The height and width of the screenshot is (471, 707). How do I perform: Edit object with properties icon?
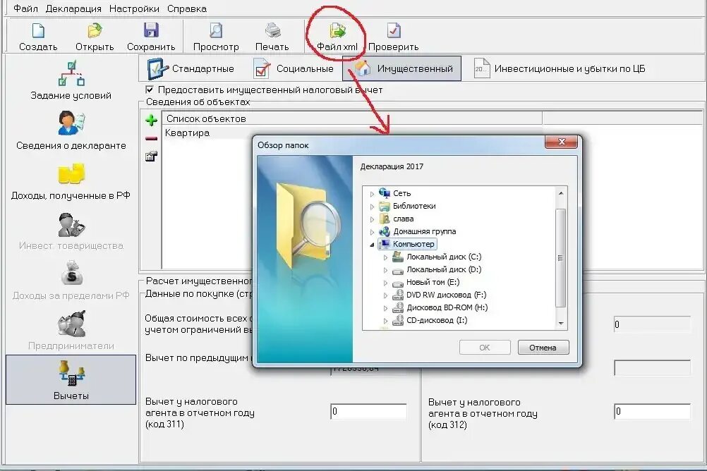[152, 157]
